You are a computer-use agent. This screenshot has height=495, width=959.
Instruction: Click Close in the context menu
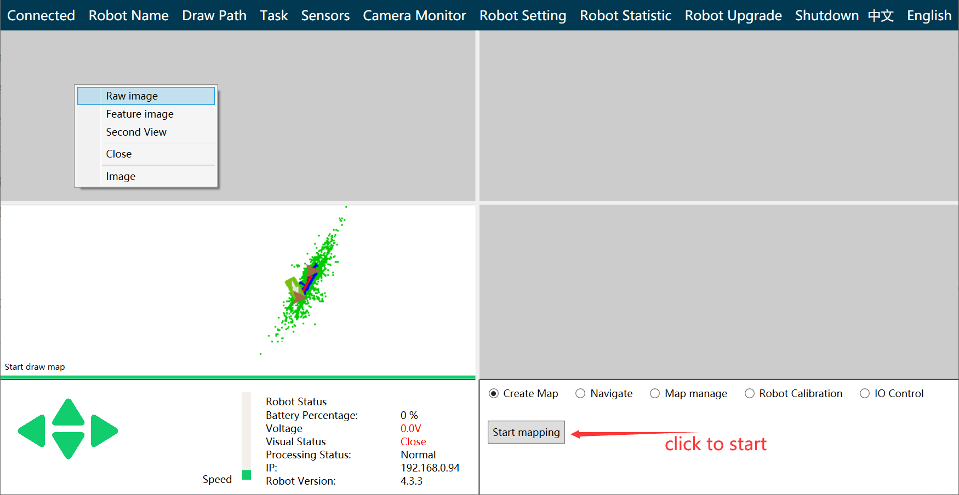click(119, 154)
